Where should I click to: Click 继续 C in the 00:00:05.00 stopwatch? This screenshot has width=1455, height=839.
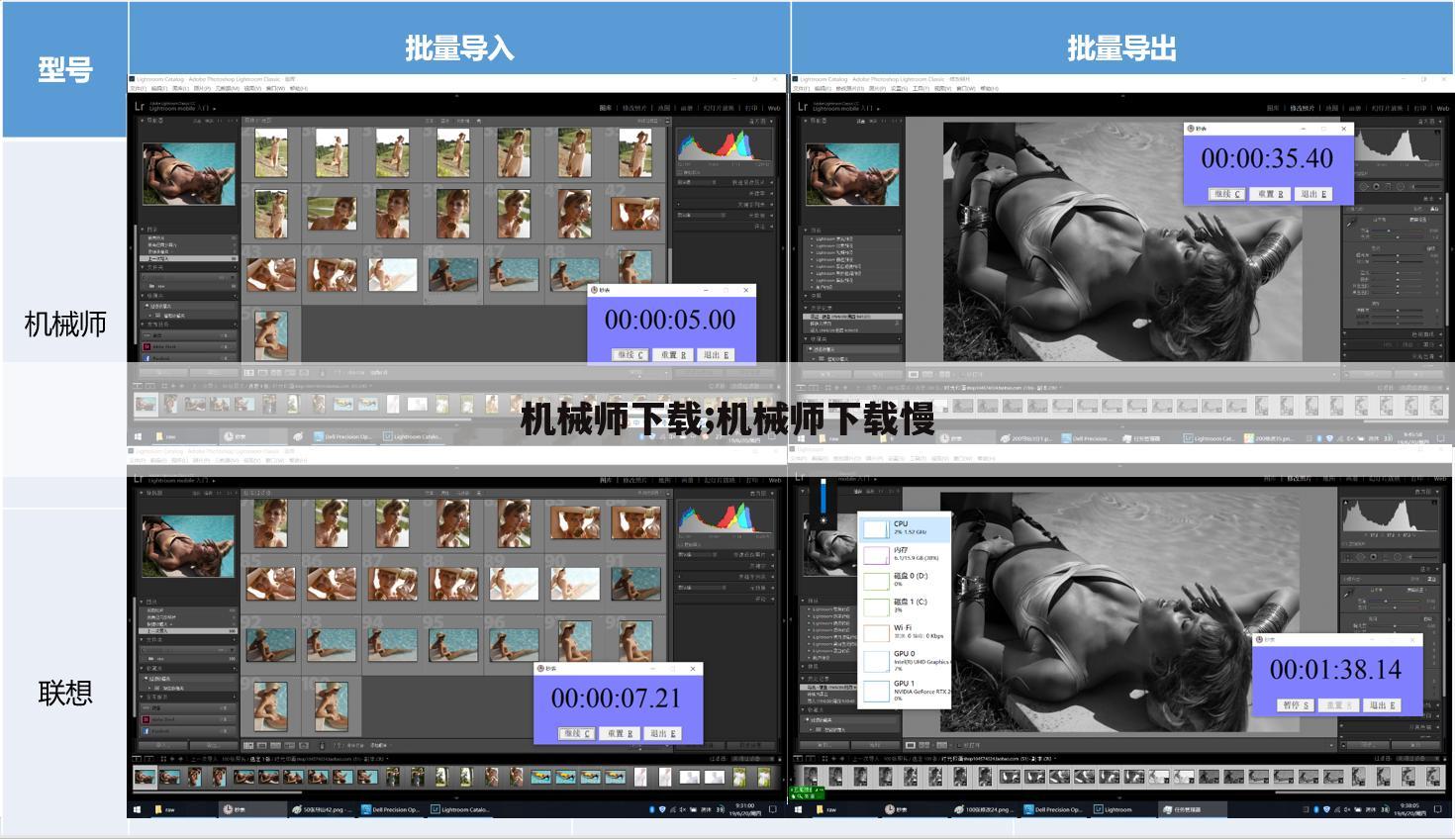pyautogui.click(x=630, y=354)
